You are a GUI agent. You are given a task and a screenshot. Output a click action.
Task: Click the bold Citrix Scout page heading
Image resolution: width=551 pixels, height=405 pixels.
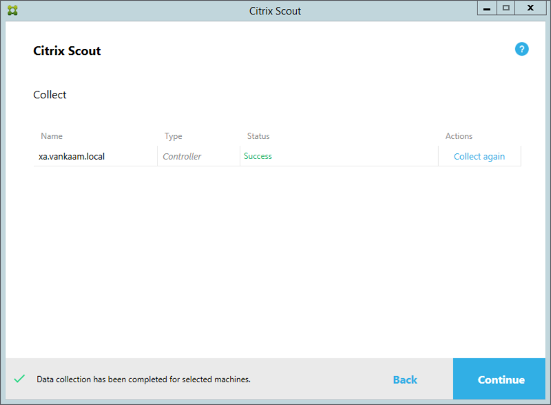tap(67, 51)
